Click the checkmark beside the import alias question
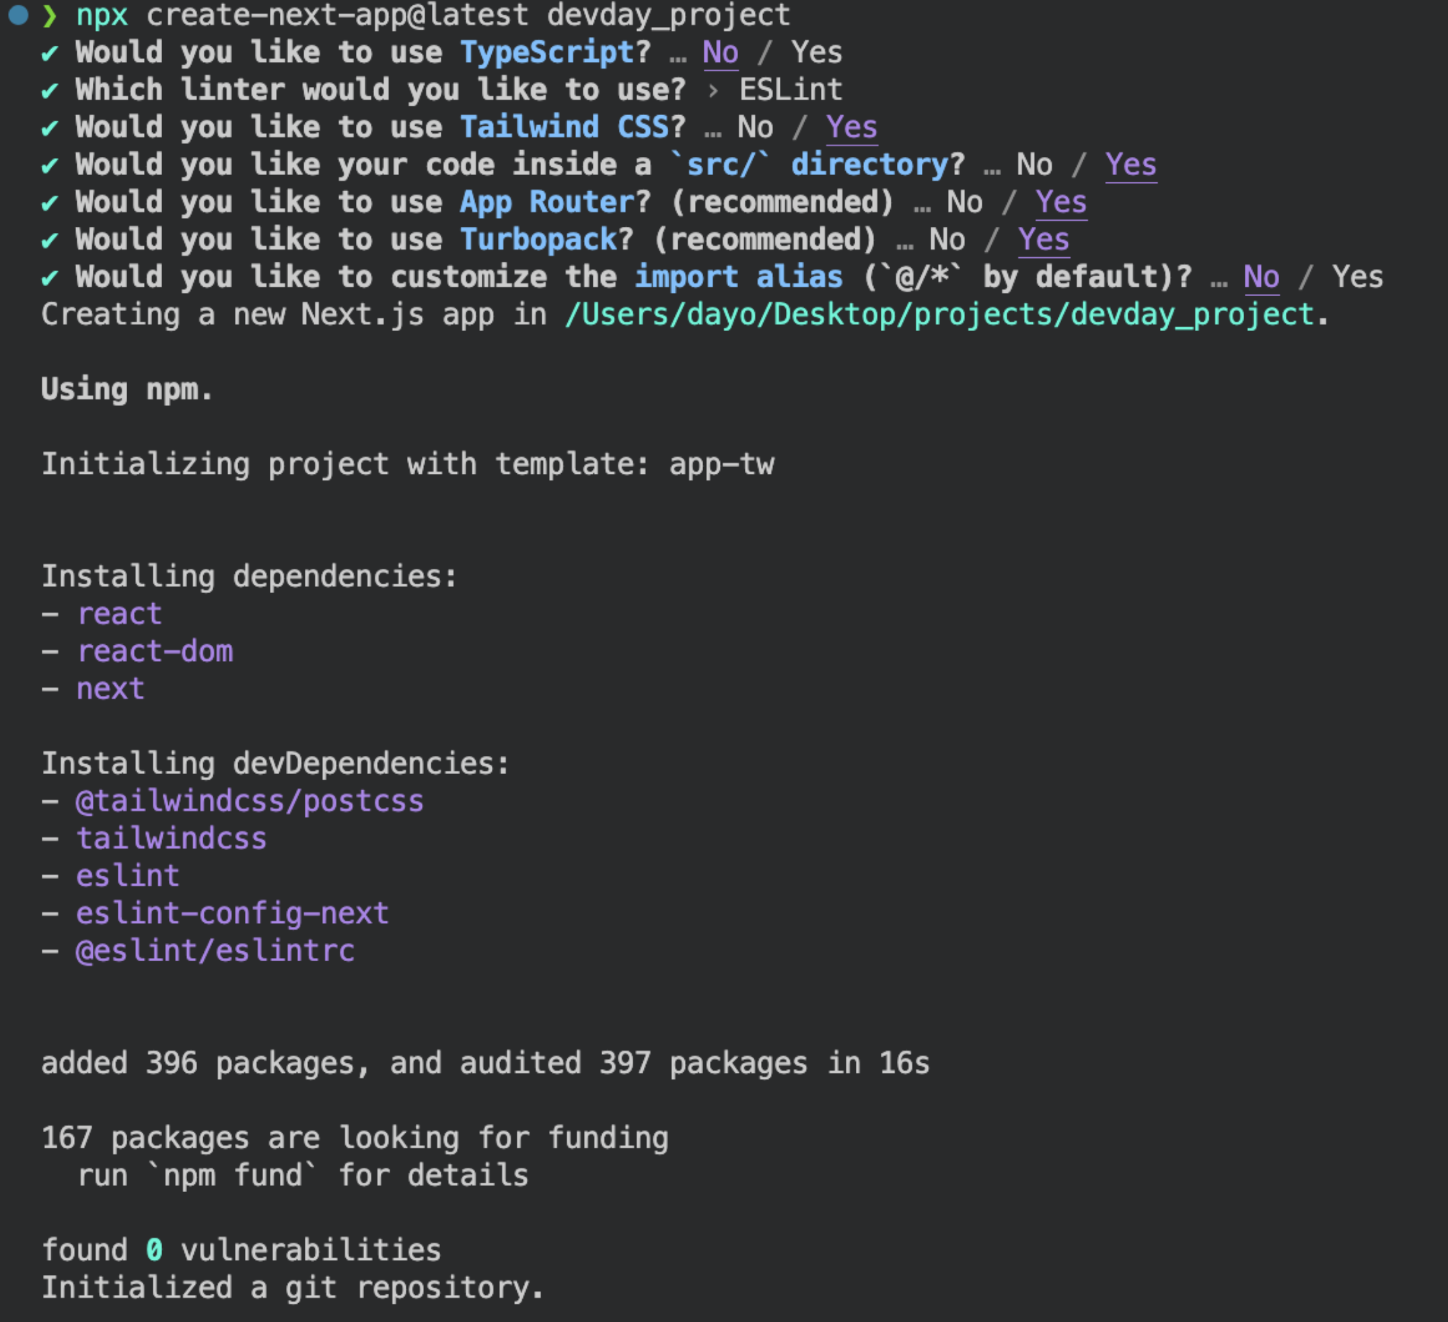The image size is (1448, 1322). coord(50,277)
